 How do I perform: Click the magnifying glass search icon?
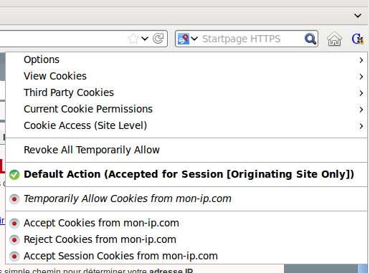click(310, 39)
